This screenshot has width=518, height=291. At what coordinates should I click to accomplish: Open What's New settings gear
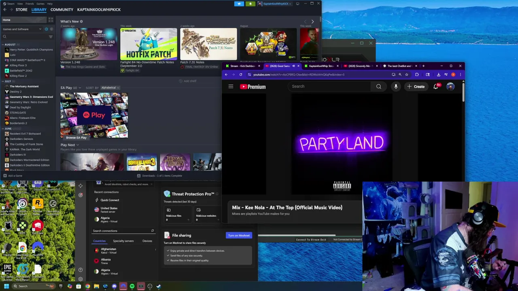81,21
